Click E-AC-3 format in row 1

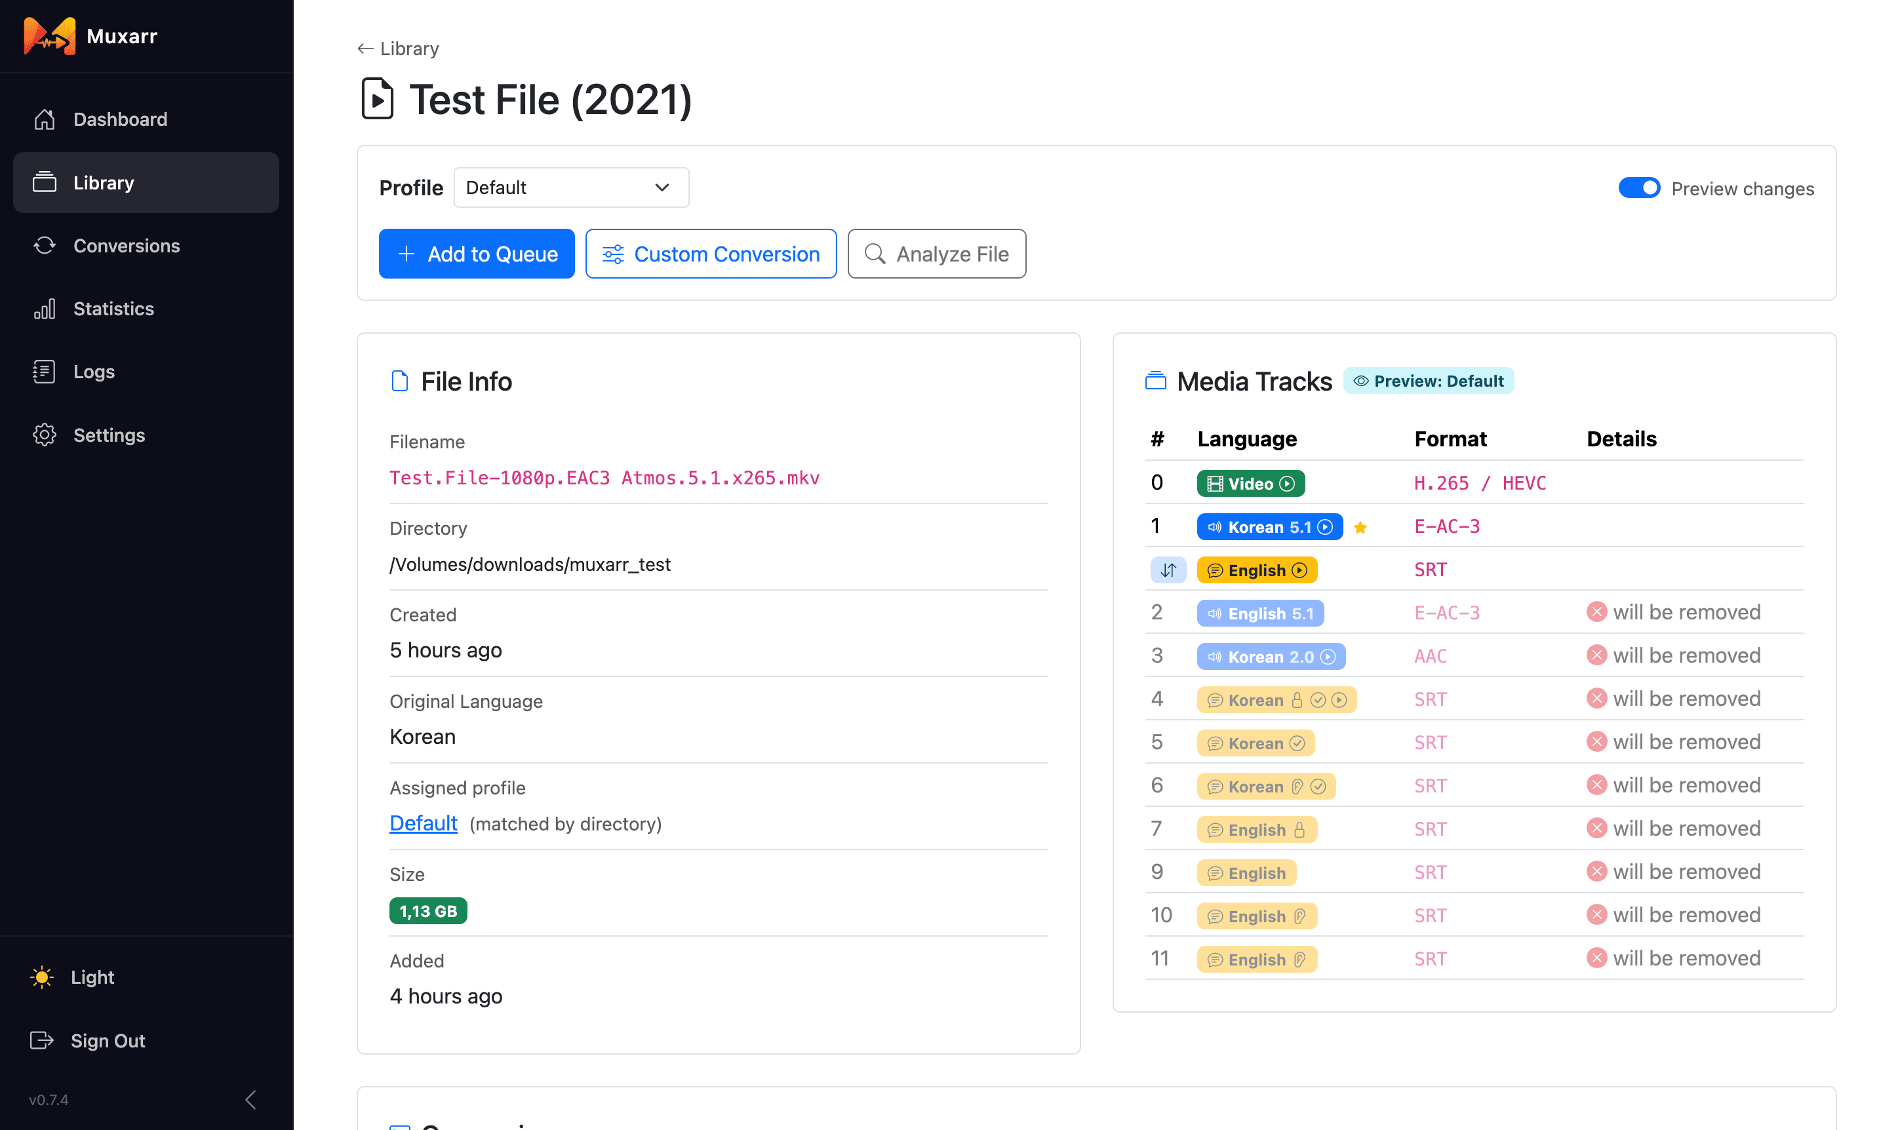click(x=1447, y=527)
